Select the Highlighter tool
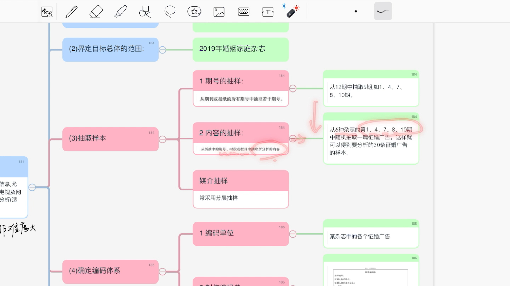Viewport: 510px width, 286px height. (x=121, y=12)
